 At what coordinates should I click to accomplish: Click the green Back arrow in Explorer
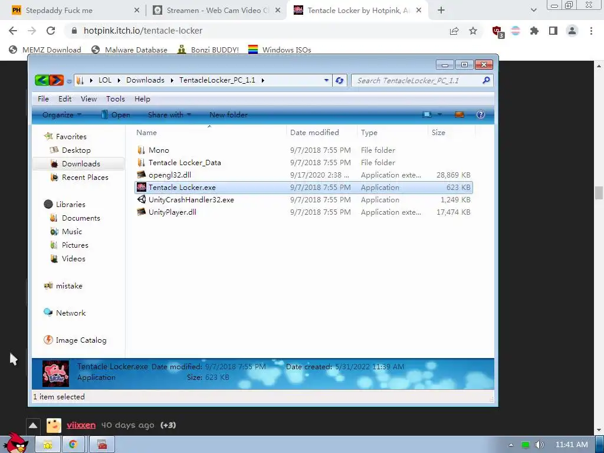tap(42, 80)
